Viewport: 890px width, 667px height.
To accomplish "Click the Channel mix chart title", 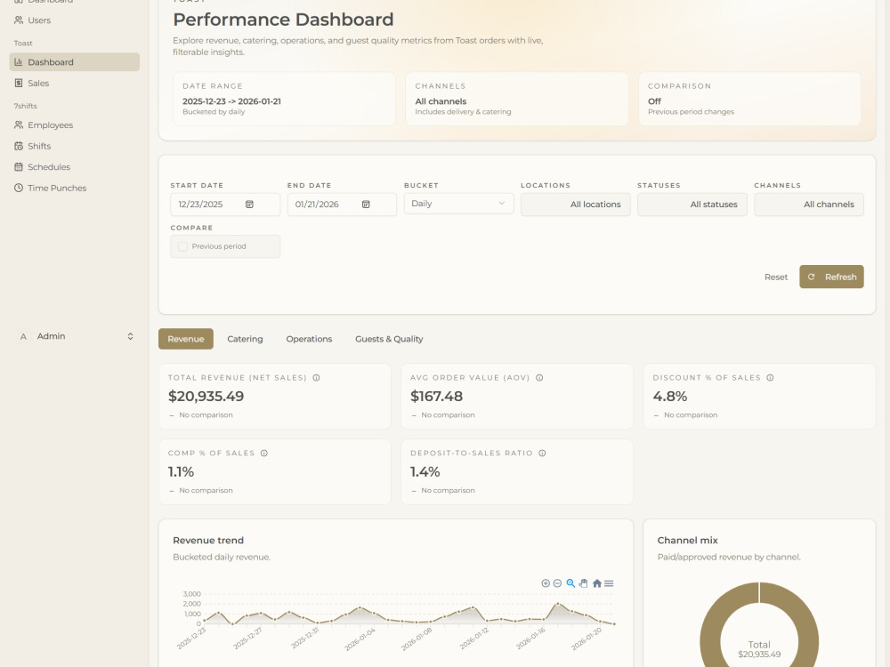I will [x=687, y=541].
